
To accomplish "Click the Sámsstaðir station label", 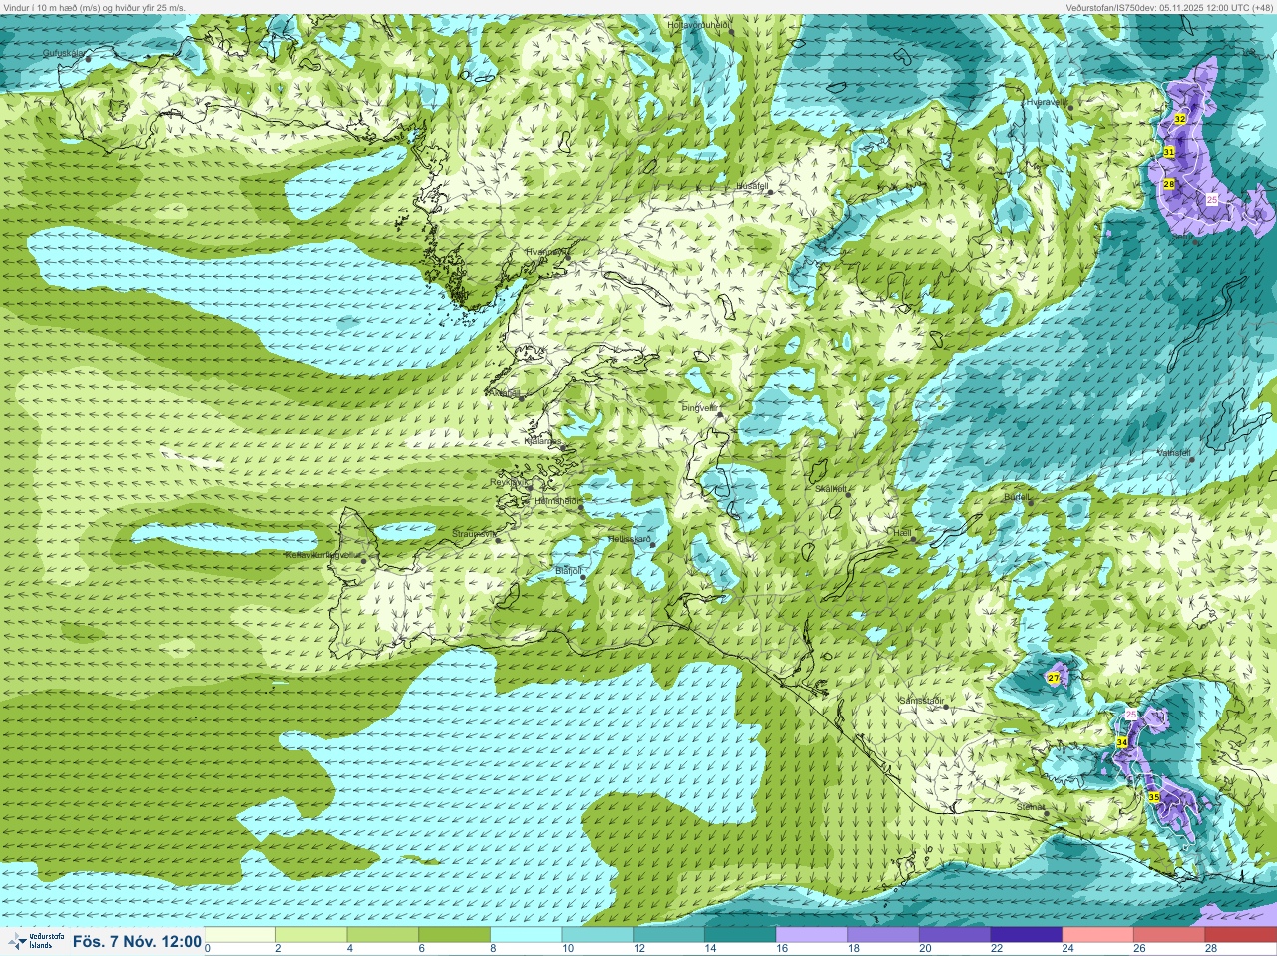I will tap(921, 701).
